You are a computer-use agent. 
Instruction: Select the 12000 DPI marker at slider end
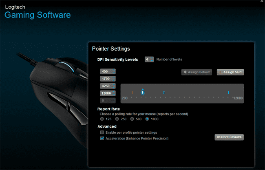228,93
